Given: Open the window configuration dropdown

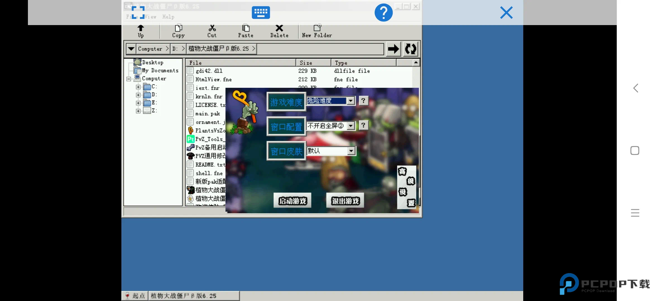Looking at the screenshot, I should pos(351,126).
